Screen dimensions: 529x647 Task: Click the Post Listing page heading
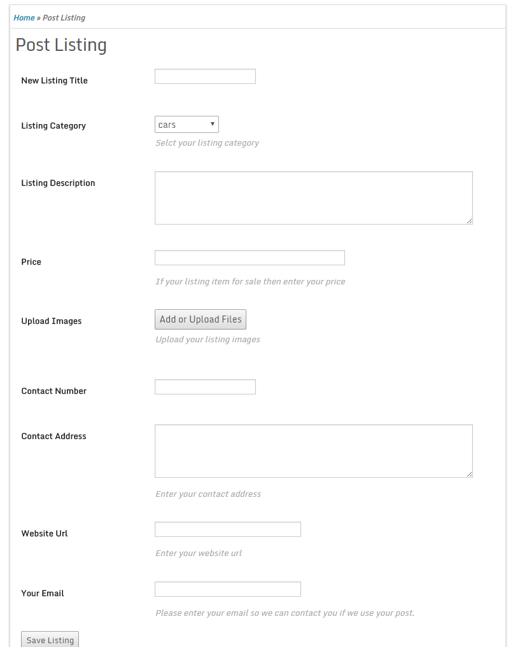(x=61, y=45)
